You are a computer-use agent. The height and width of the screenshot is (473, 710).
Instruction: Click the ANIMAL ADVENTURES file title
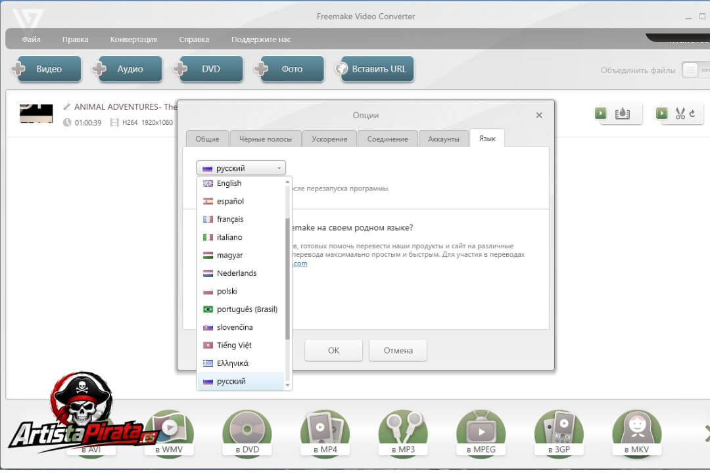[x=126, y=107]
